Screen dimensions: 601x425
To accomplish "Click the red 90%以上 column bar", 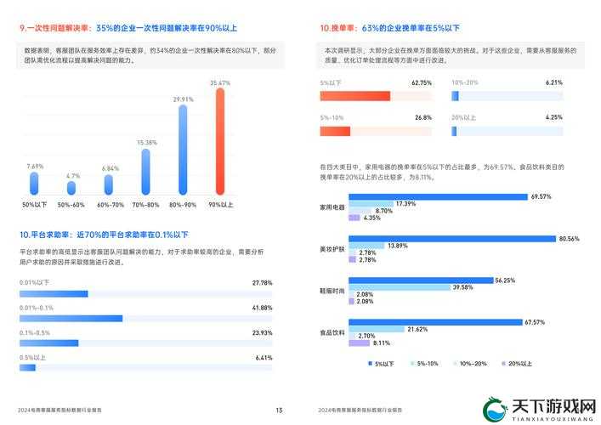I will tap(220, 141).
